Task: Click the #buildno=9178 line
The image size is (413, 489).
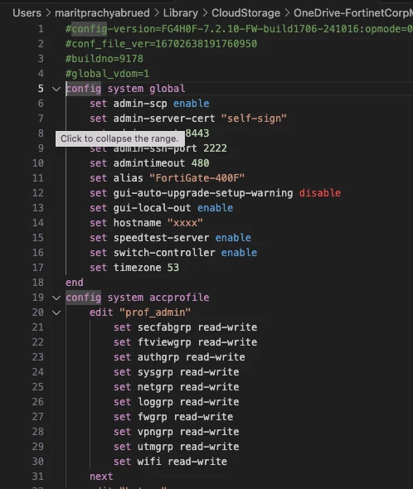Action: pos(104,59)
